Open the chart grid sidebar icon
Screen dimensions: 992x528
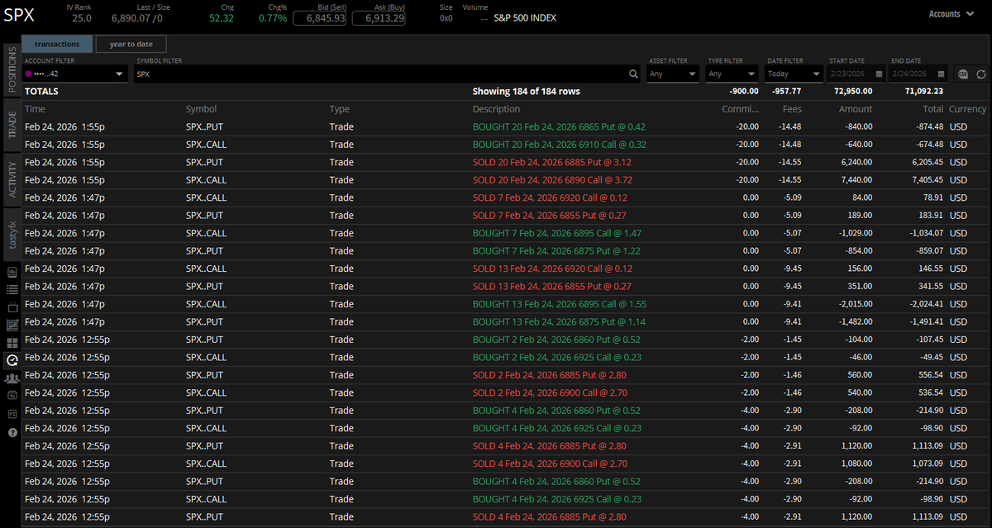point(12,325)
